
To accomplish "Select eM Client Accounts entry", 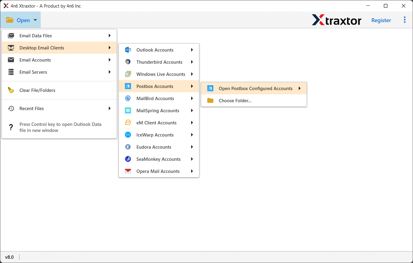I will click(x=159, y=123).
